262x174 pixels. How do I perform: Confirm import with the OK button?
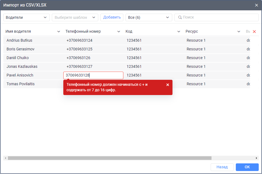pyautogui.click(x=247, y=167)
